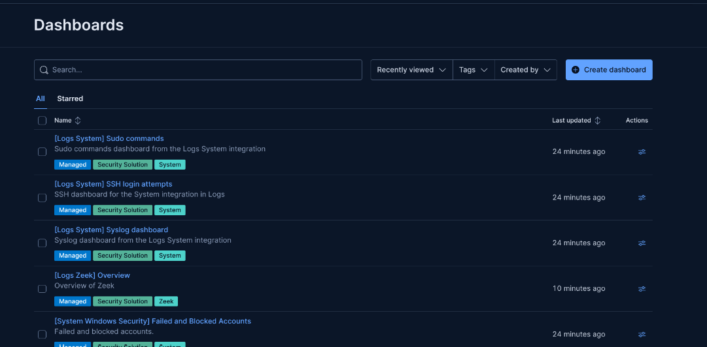The height and width of the screenshot is (347, 707).
Task: Open actions for Sudo commands dashboard
Action: point(642,152)
